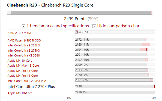Viewport: 162px width, 101px height.
Task: Open Apple M4 Max 16-Core link
Action: click(23, 66)
